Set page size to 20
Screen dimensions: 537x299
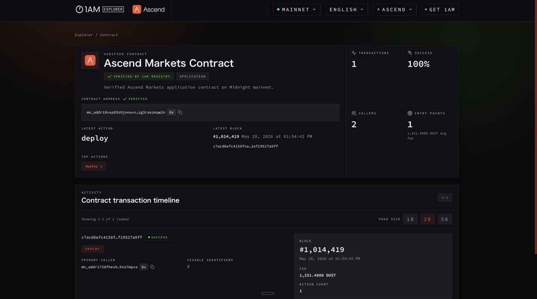pyautogui.click(x=427, y=219)
